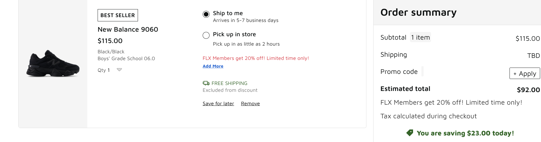Expand the Qty dropdown arrow
This screenshot has width=541, height=142.
click(119, 70)
